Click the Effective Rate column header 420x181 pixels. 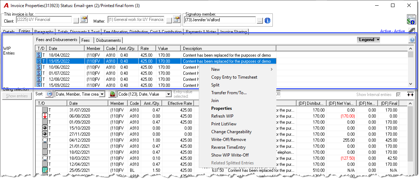coord(178,103)
